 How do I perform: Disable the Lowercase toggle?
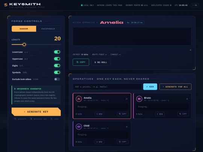tap(57, 52)
